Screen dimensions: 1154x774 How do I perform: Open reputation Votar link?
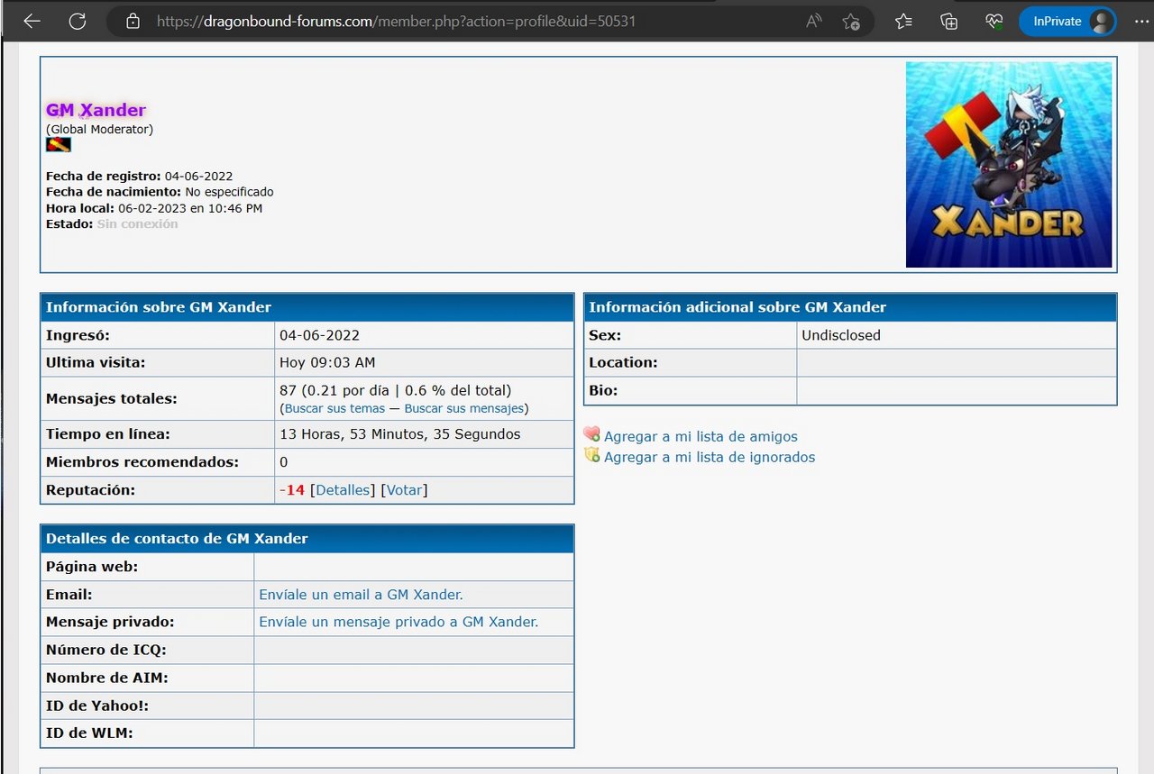pos(404,490)
